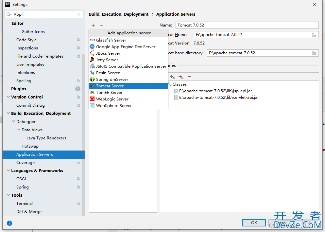The width and height of the screenshot is (325, 232).
Task: Browse for Tomcat base directory folder
Action: point(314,53)
